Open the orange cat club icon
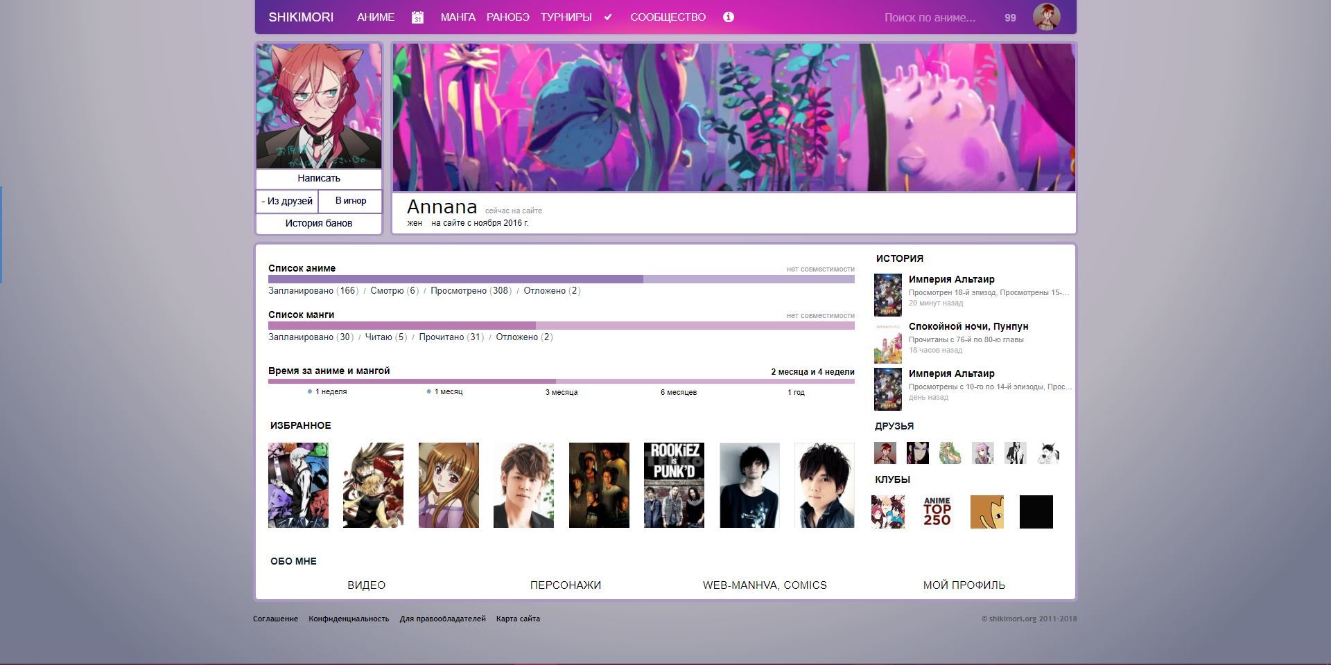The height and width of the screenshot is (665, 1331). point(986,512)
